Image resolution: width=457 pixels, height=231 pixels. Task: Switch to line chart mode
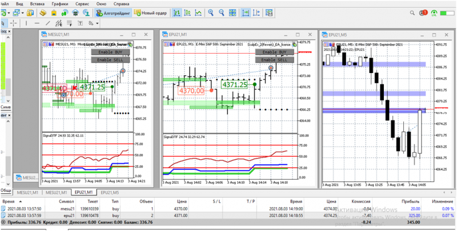(x=198, y=13)
